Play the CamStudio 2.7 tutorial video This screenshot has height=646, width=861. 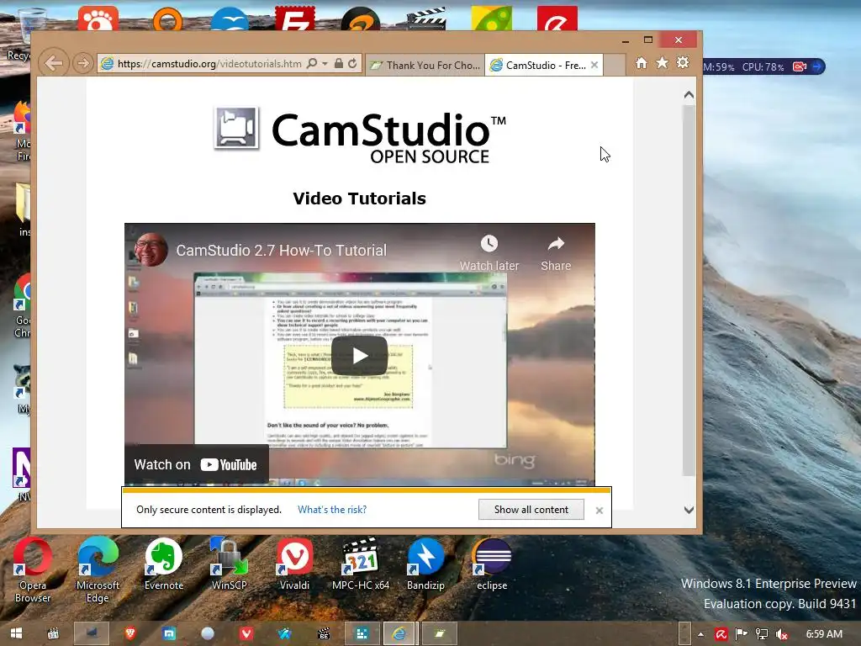coord(359,356)
